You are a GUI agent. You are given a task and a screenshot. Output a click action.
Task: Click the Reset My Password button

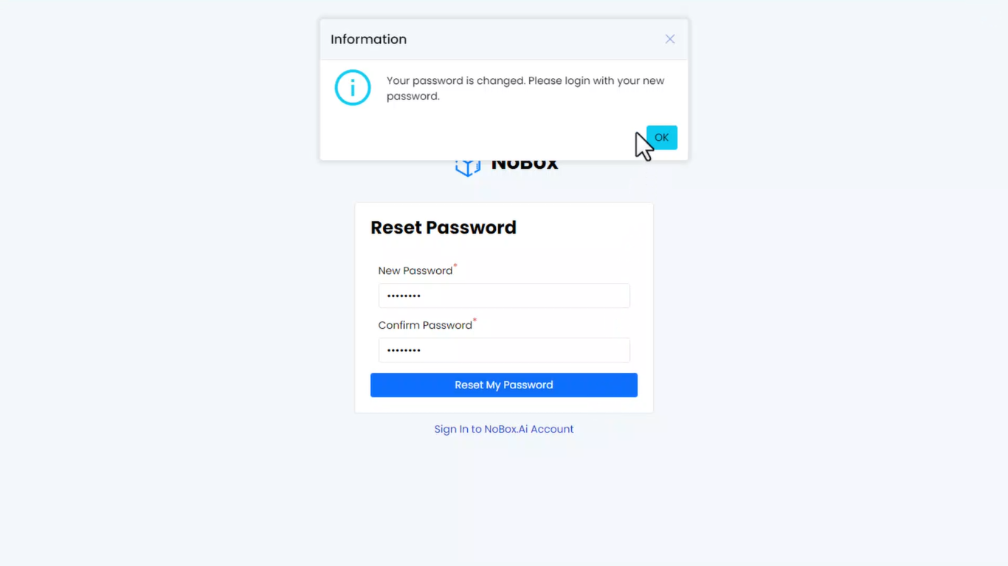(x=503, y=385)
